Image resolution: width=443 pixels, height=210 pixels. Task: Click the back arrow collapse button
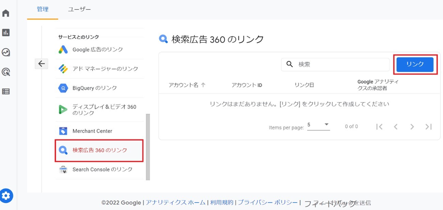point(41,64)
